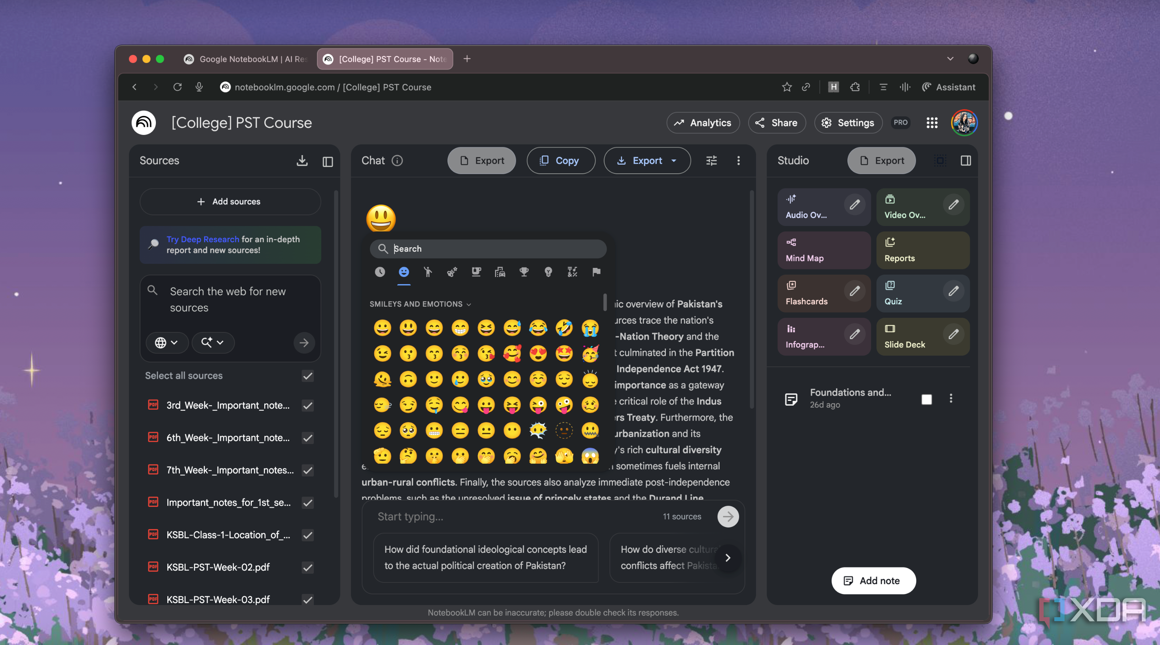Edit the Flashcards card

pyautogui.click(x=855, y=291)
